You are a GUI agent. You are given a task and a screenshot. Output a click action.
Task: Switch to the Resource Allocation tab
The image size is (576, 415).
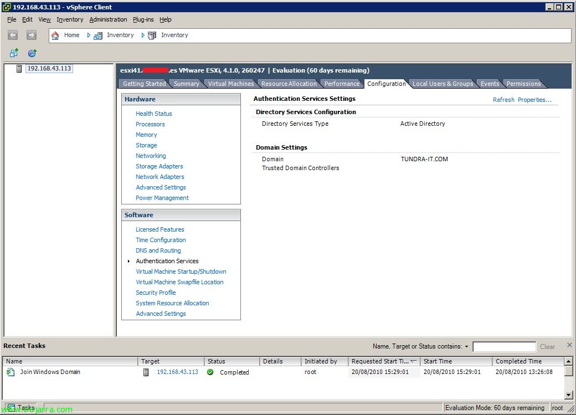click(x=289, y=84)
